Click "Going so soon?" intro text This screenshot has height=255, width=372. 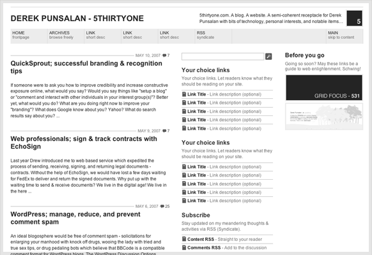tap(323, 66)
